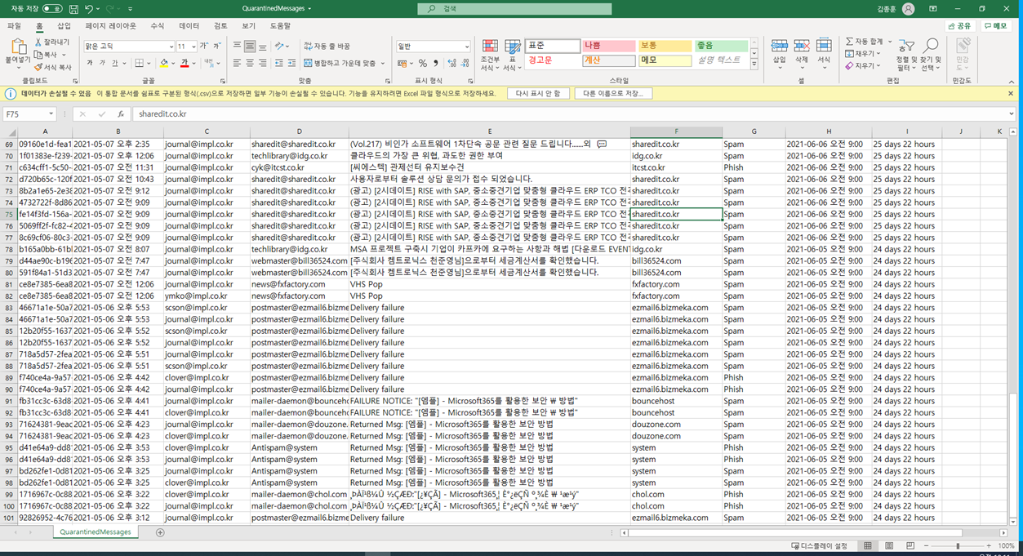
Task: Toggle the 자동 저장 autosave switch
Action: [51, 8]
